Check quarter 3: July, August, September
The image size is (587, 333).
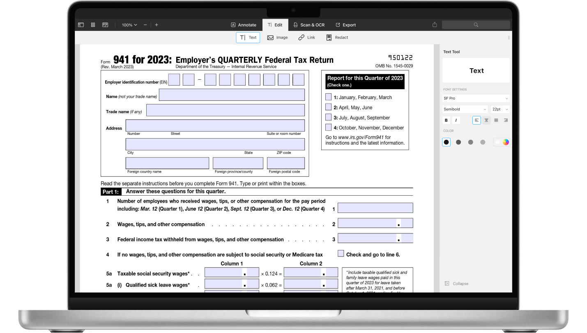(328, 117)
